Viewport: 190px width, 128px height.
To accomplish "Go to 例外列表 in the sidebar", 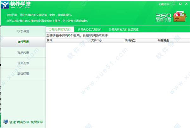I will (x=23, y=63).
